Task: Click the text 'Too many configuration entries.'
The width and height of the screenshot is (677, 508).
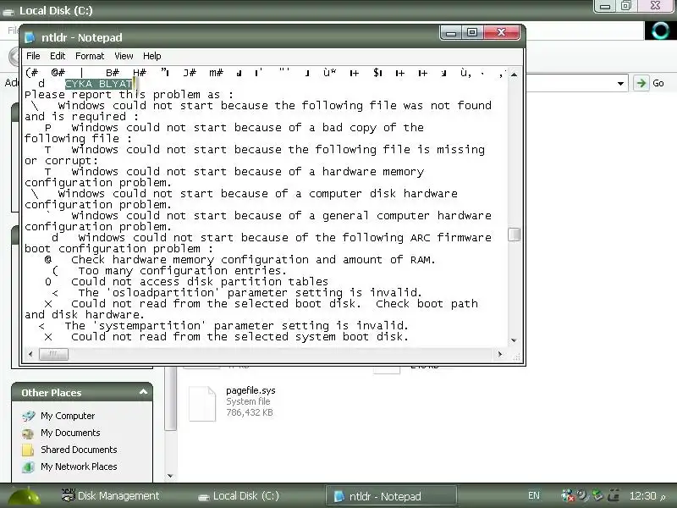Action: coord(182,271)
